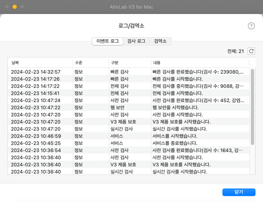Select the 2024-02-23 14:15:41 date cell

pyautogui.click(x=35, y=93)
